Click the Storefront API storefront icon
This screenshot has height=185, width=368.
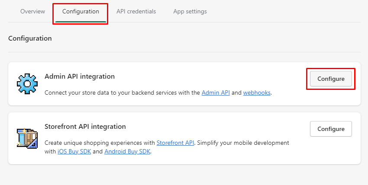tap(27, 138)
